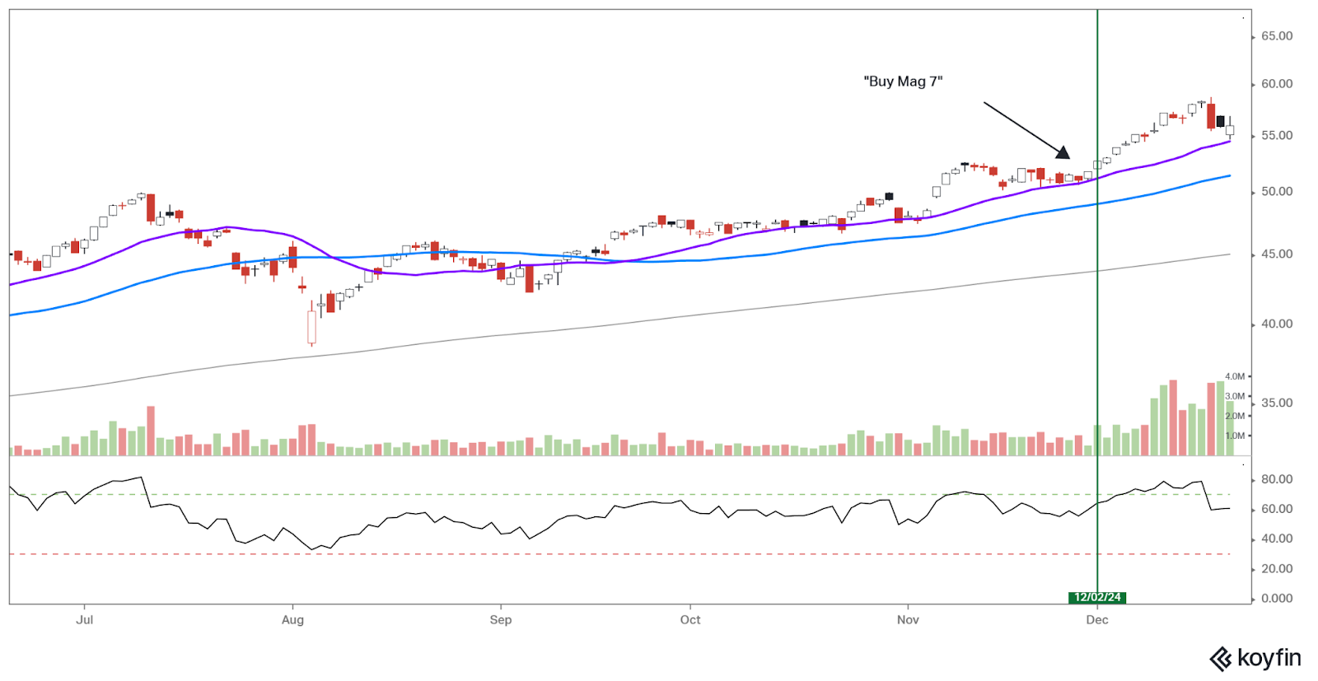Click the koyfin logo
This screenshot has width=1318, height=681.
pos(1255,659)
